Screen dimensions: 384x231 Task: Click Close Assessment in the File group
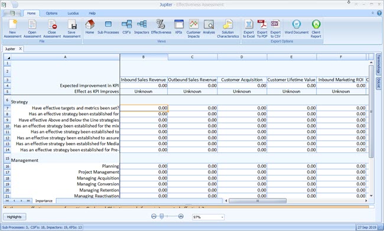pyautogui.click(x=52, y=29)
